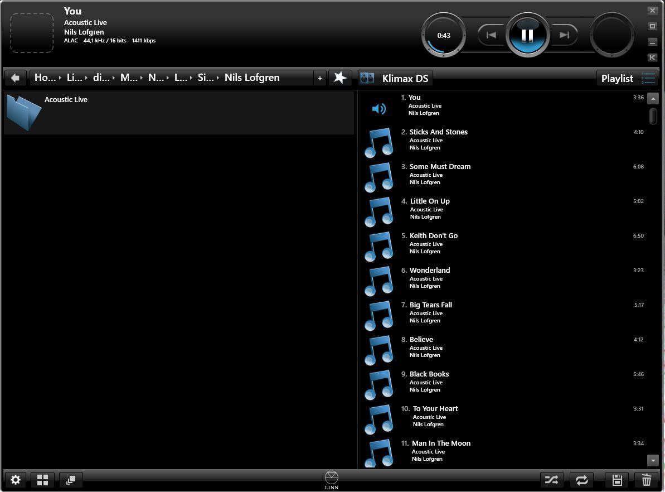
Task: Click the plus button beside the breadcrumb
Action: coord(320,78)
